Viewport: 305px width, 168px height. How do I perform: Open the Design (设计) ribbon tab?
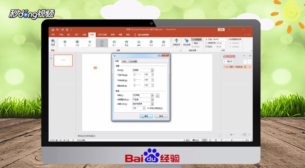[77, 35]
